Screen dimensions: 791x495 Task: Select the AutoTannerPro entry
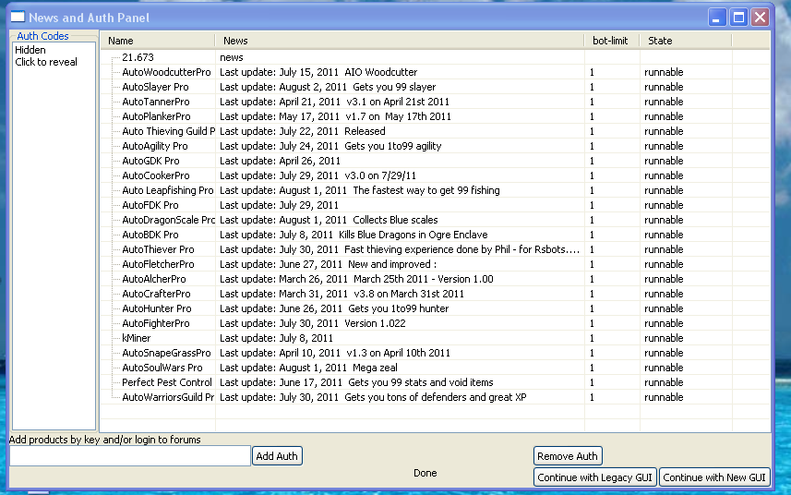coord(156,102)
